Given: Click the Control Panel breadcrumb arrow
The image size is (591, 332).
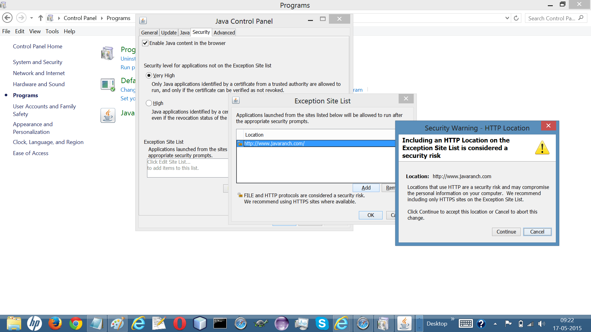Looking at the screenshot, I should [102, 18].
